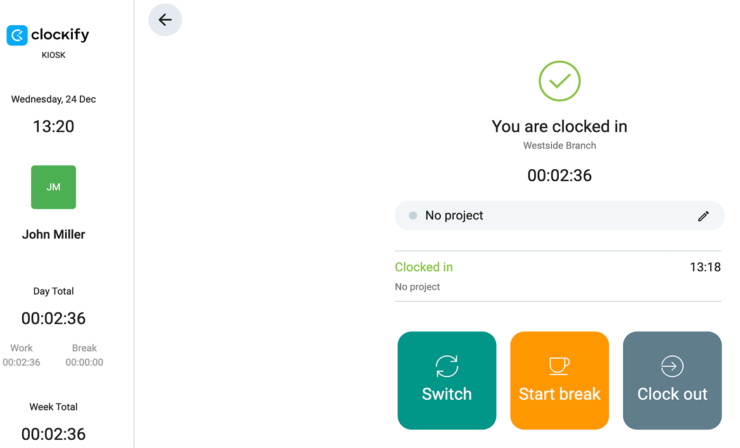
Task: Click the green checkmark status icon
Action: pos(559,81)
